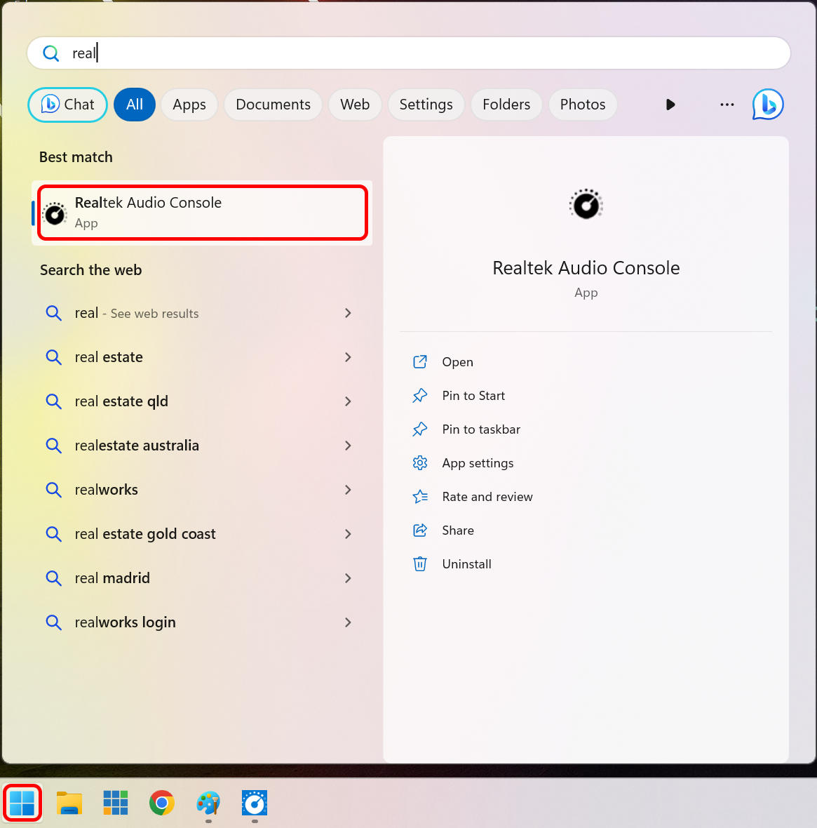Click the Pin to taskbar pin icon

point(419,429)
